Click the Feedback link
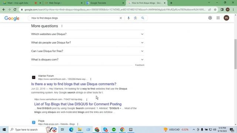The image size is (237, 133). pos(140,65)
